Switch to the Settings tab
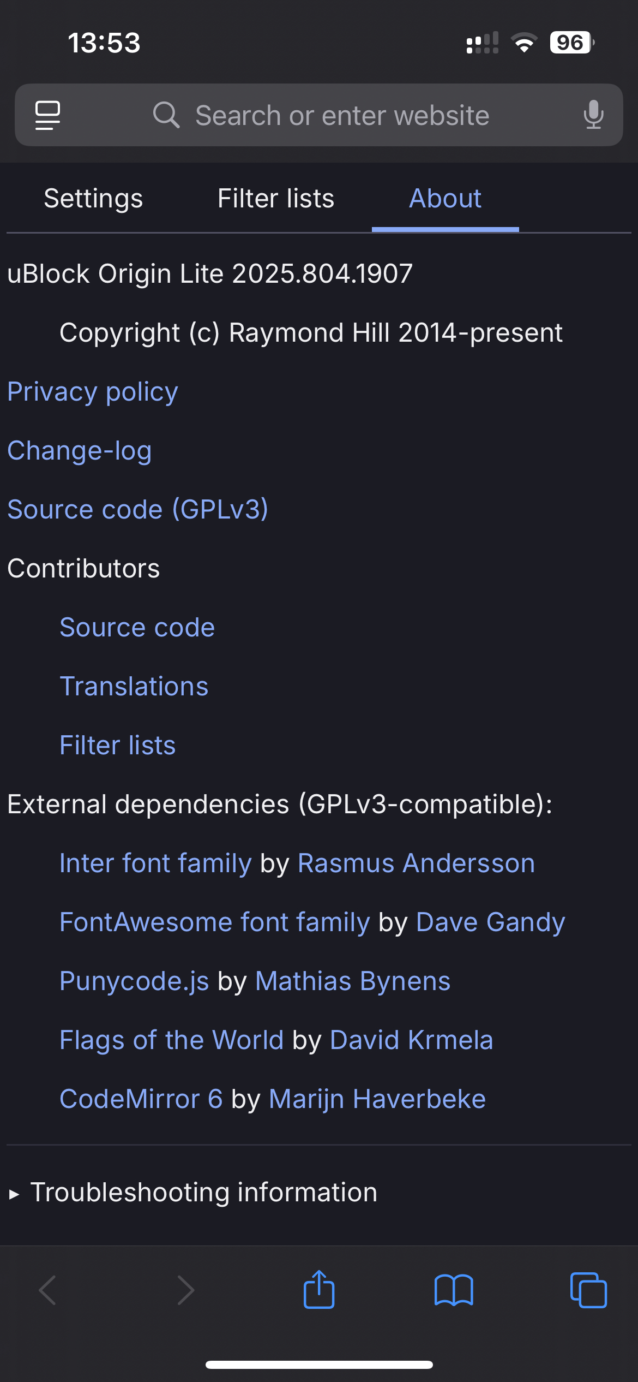 point(93,198)
